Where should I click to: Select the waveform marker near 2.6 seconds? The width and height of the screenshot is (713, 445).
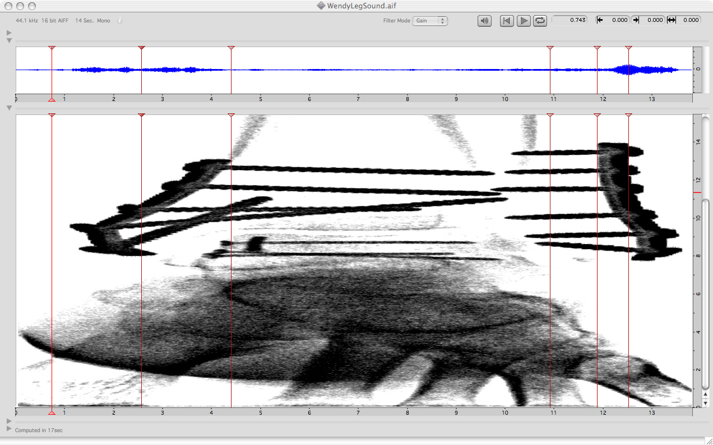coord(141,48)
